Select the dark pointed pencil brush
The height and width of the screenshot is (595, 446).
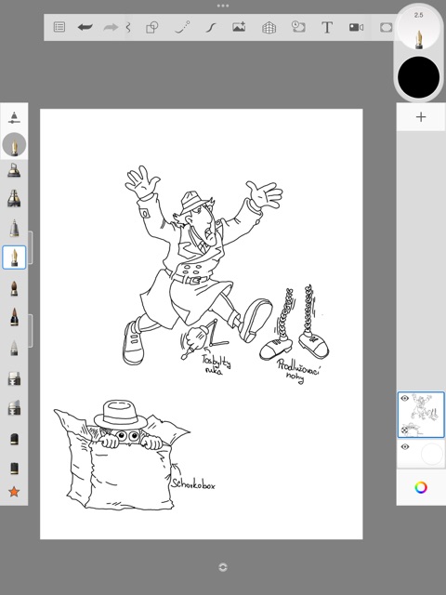tap(14, 317)
